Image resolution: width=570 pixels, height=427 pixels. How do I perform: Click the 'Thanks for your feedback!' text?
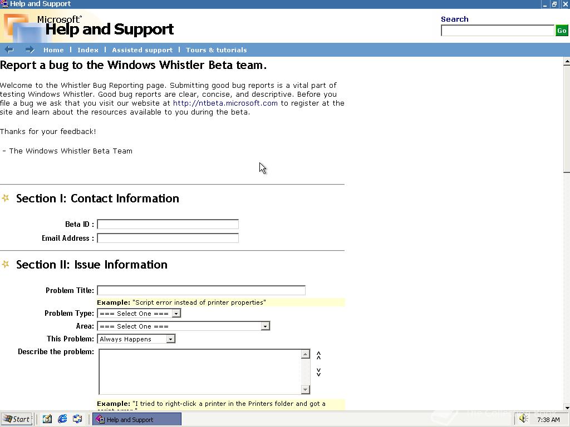point(48,131)
